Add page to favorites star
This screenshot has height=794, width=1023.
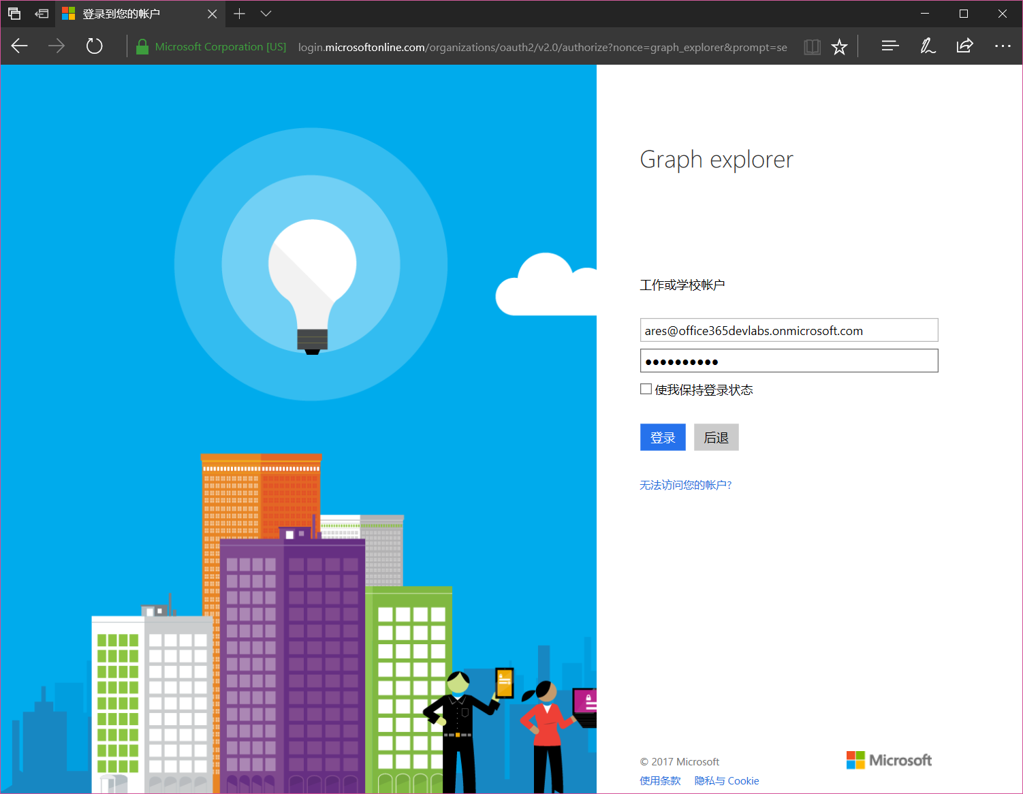(839, 46)
